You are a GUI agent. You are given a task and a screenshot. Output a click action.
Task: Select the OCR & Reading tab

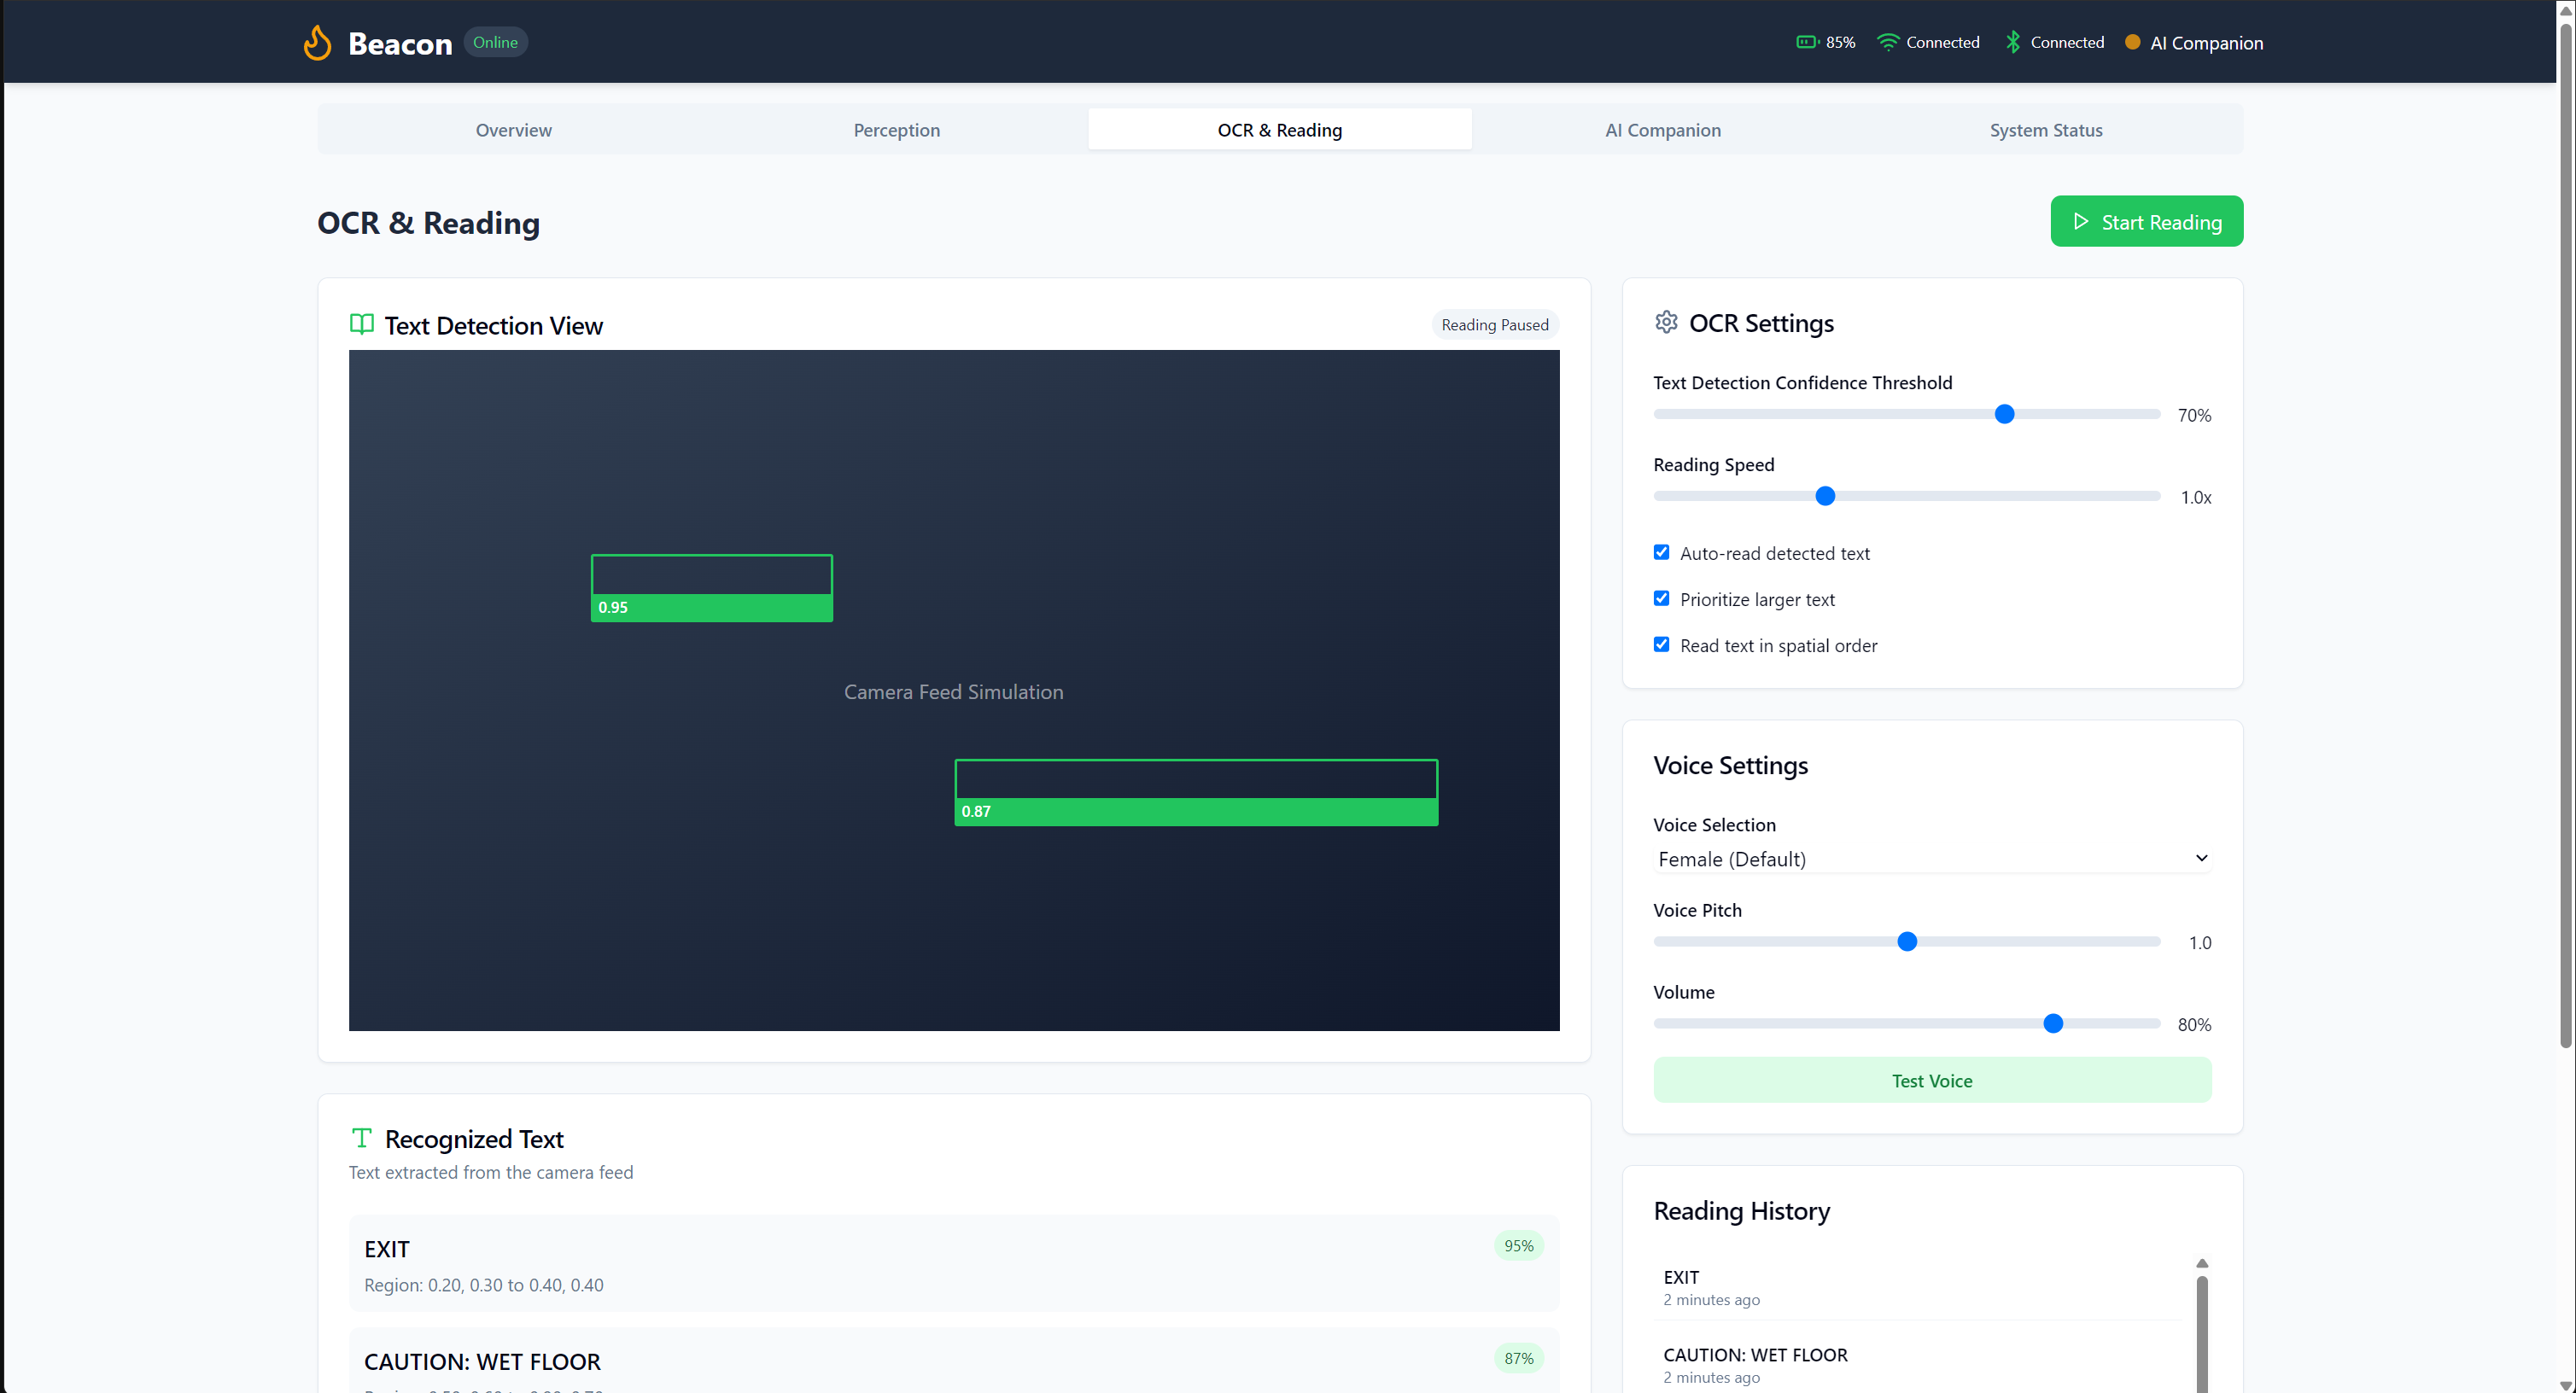[1279, 130]
